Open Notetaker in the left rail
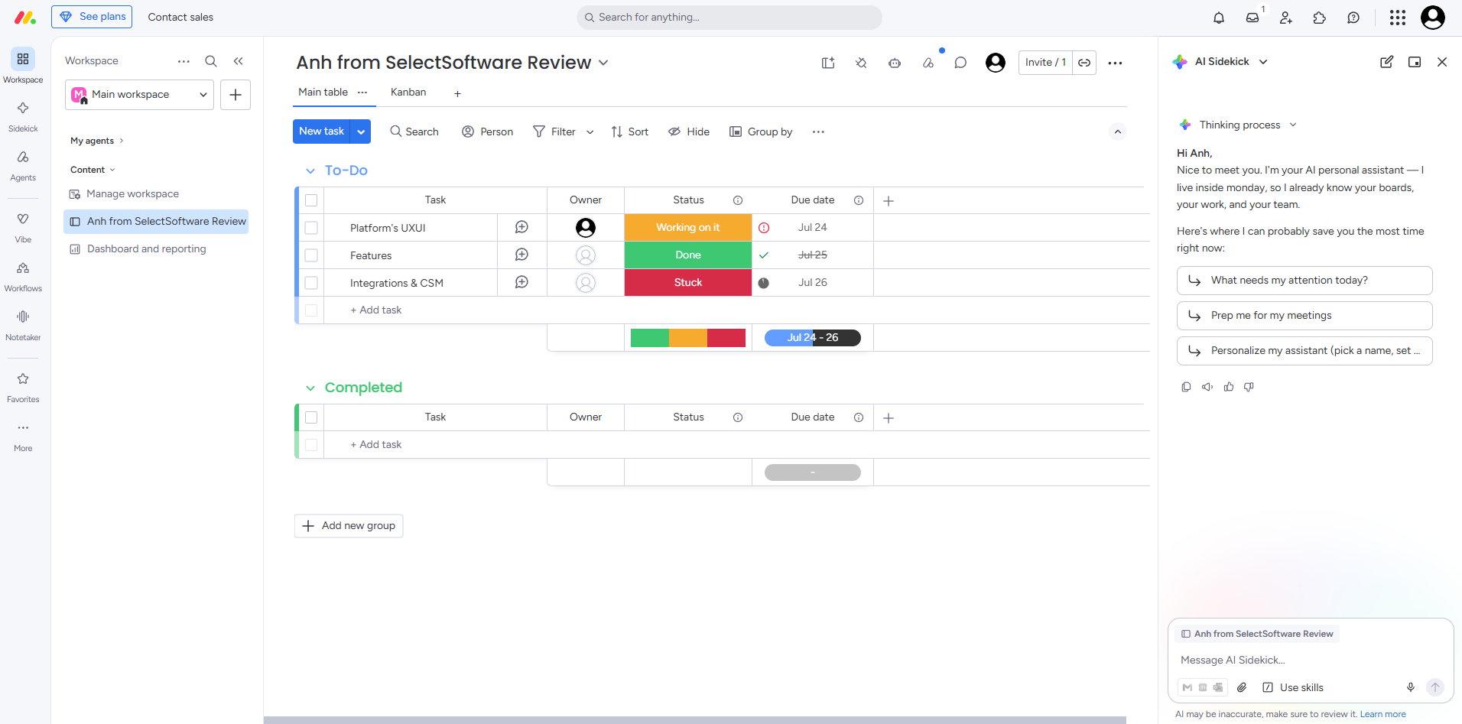 (23, 325)
